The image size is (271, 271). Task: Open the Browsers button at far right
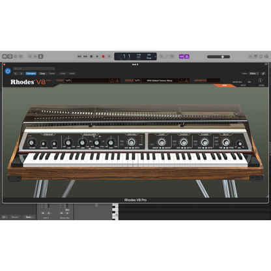point(266,57)
